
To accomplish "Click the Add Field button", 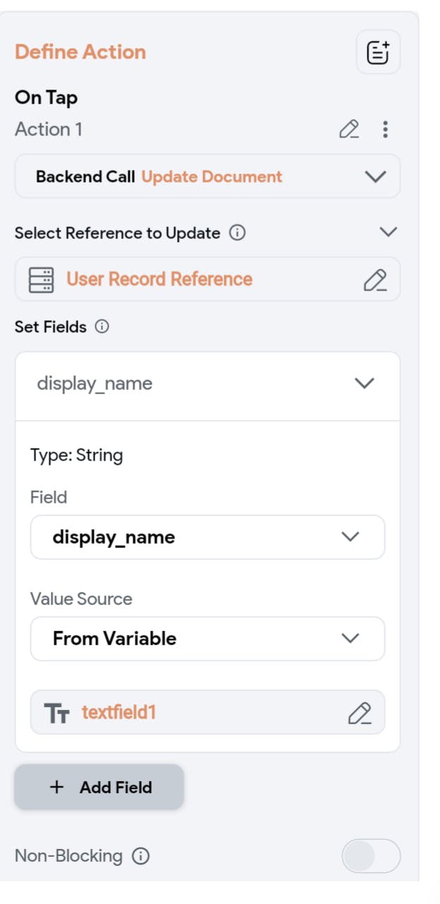I will click(99, 787).
